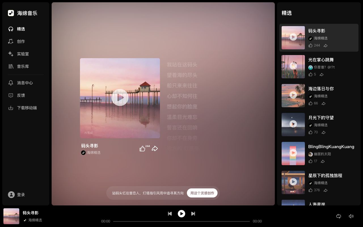Click on the playback progress bar

(181, 221)
